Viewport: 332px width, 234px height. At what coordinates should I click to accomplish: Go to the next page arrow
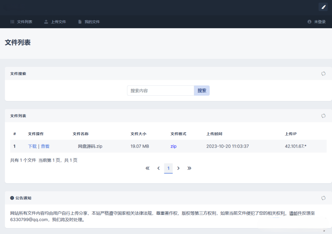pos(178,168)
